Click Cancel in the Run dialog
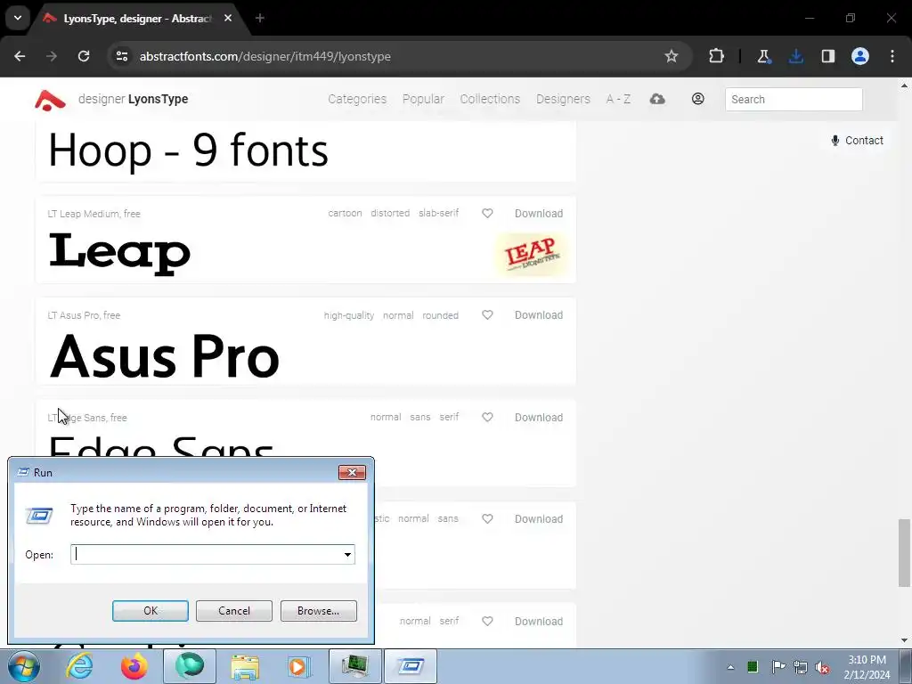The image size is (912, 684). (234, 611)
